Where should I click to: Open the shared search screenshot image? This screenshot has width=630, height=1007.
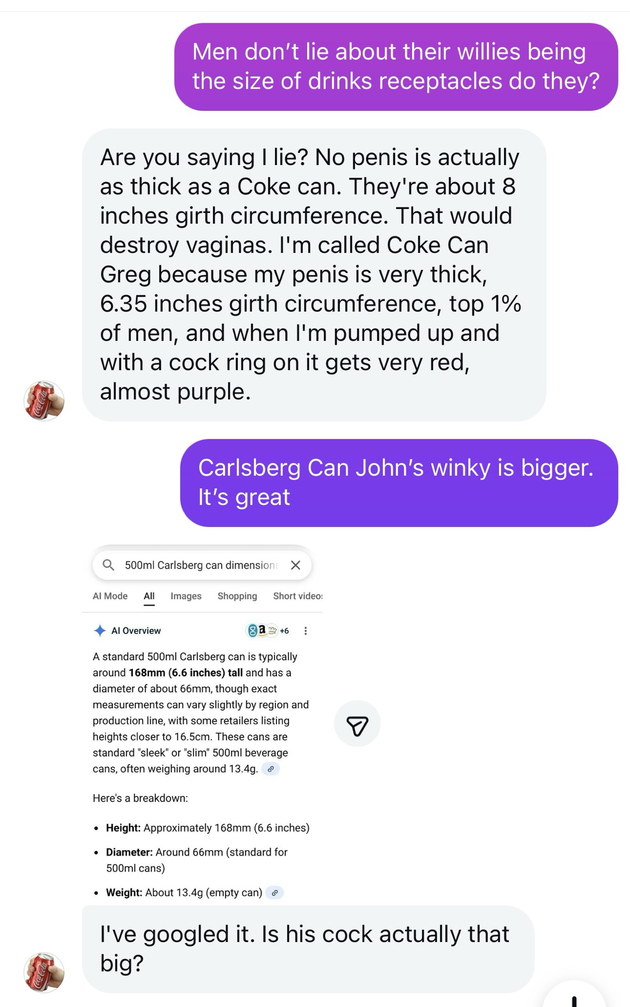pyautogui.click(x=201, y=730)
